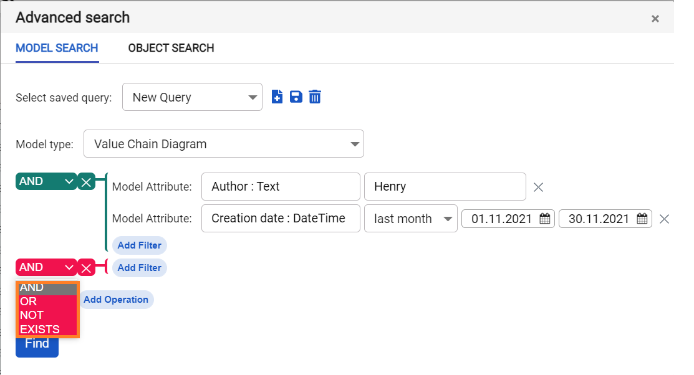This screenshot has height=375, width=694.
Task: Select NOT in the operator list
Action: tap(32, 315)
